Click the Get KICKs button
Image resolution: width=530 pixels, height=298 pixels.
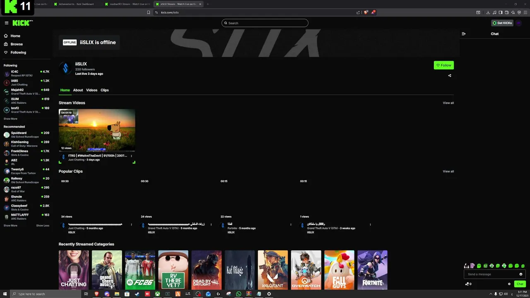pos(502,23)
